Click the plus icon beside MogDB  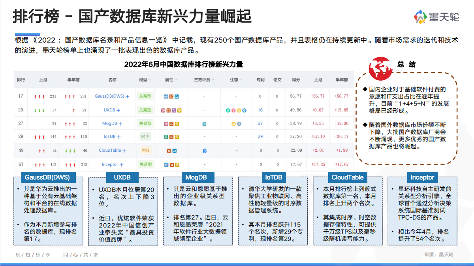[x=120, y=124]
